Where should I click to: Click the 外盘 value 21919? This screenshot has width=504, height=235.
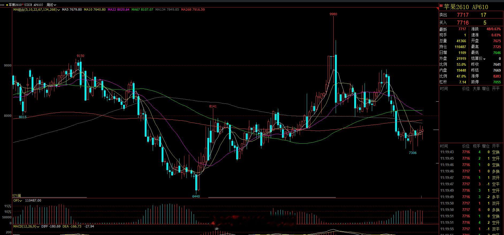(461, 59)
